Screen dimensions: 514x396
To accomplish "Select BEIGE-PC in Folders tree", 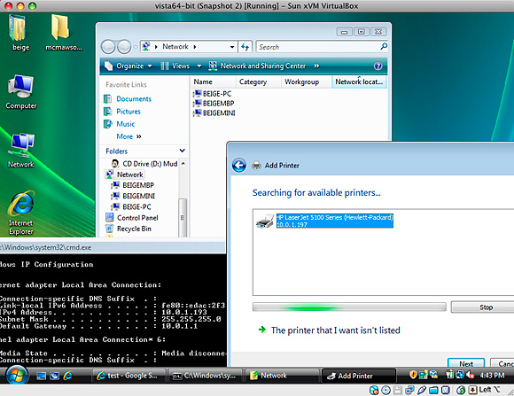I will click(x=131, y=206).
